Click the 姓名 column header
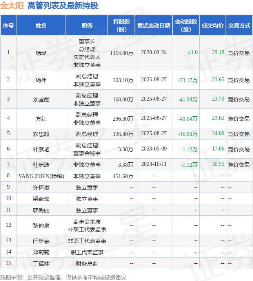The image size is (253, 281). 41,26
